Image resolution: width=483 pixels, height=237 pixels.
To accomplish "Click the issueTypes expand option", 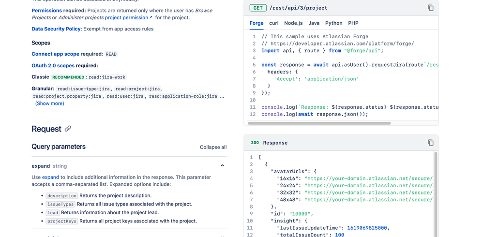I will [60, 204].
